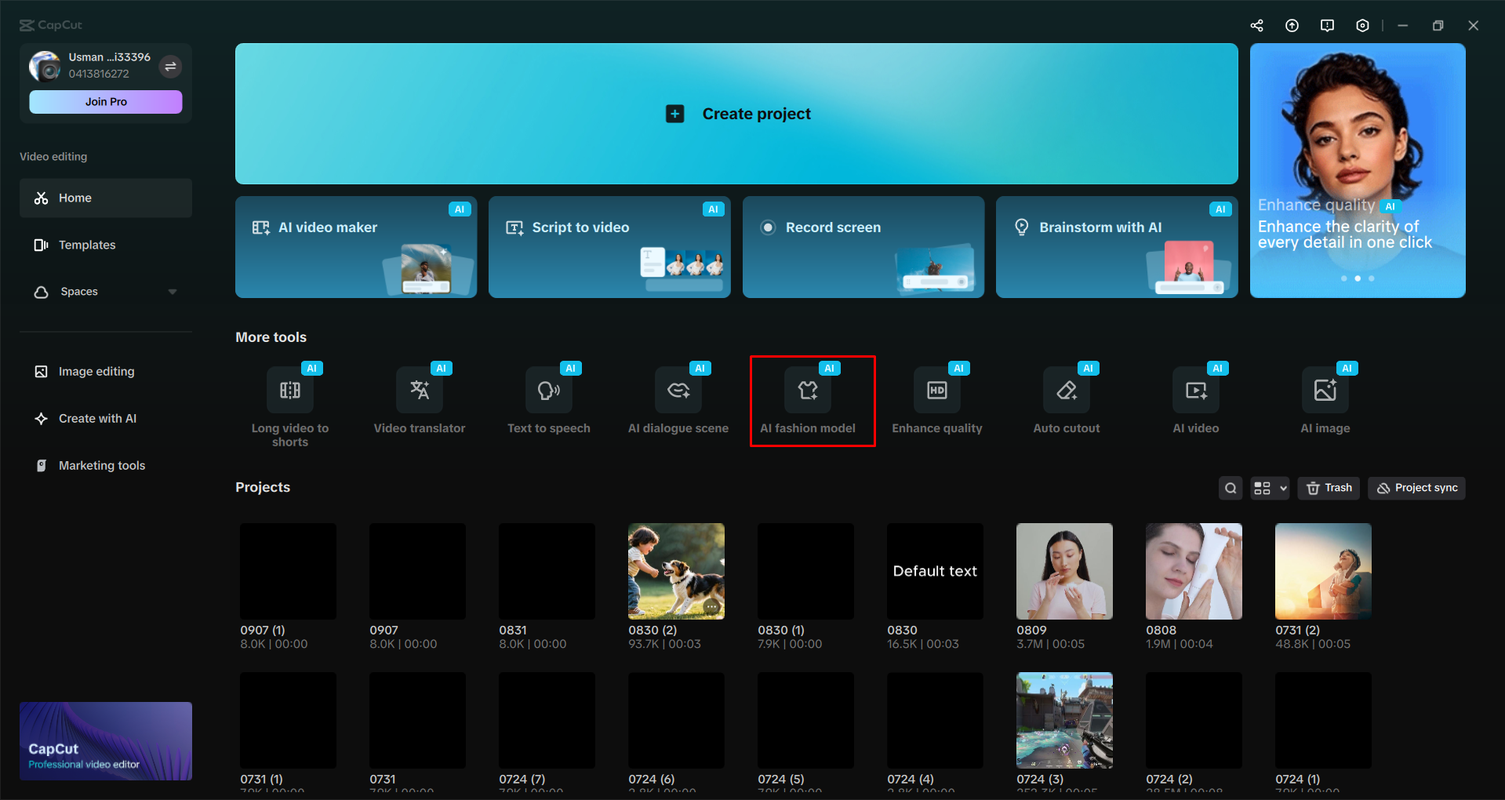Open project 0907 thumbnail
Image resolution: width=1505 pixels, height=800 pixels.
(417, 571)
